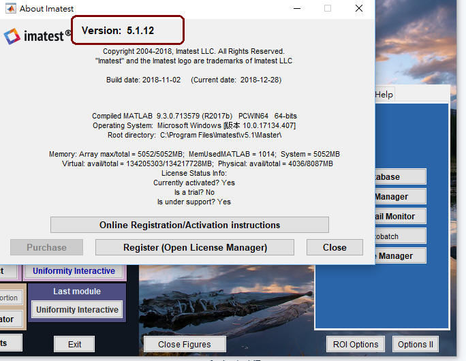Click the Manager button below Database
Screen dimensions: 466x361
pyautogui.click(x=401, y=196)
